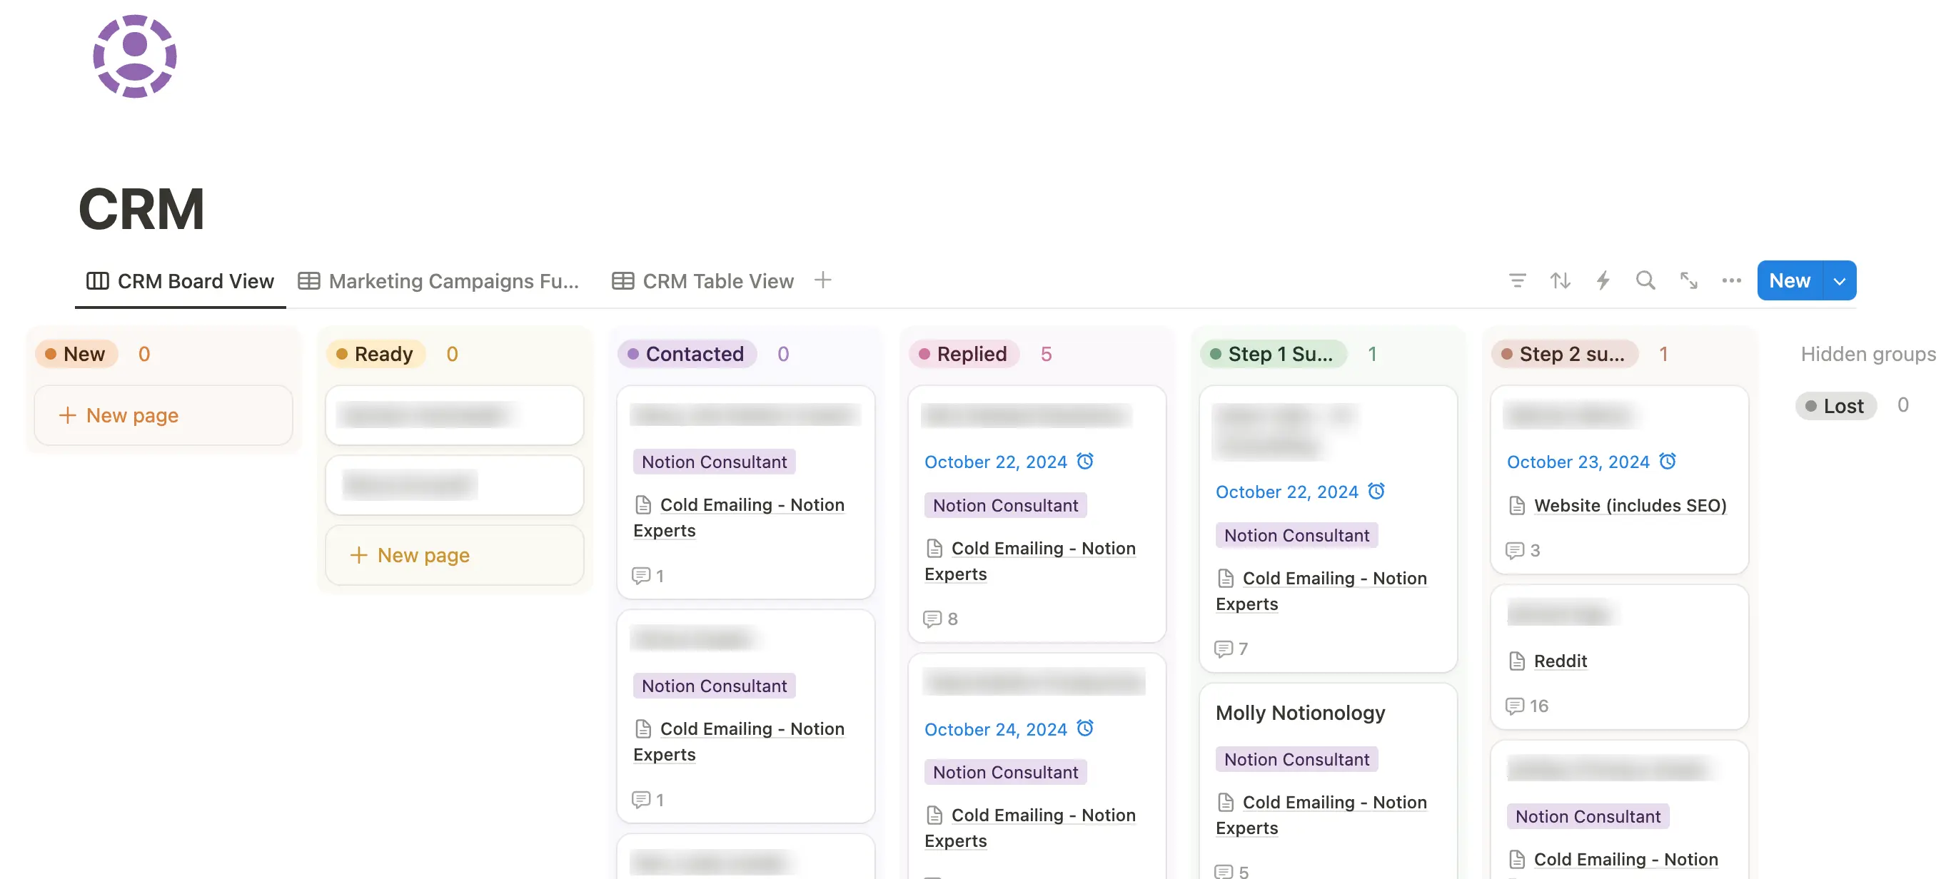The image size is (1956, 879).
Task: Click the comment icon on Molly Notionology card
Action: pos(1224,871)
